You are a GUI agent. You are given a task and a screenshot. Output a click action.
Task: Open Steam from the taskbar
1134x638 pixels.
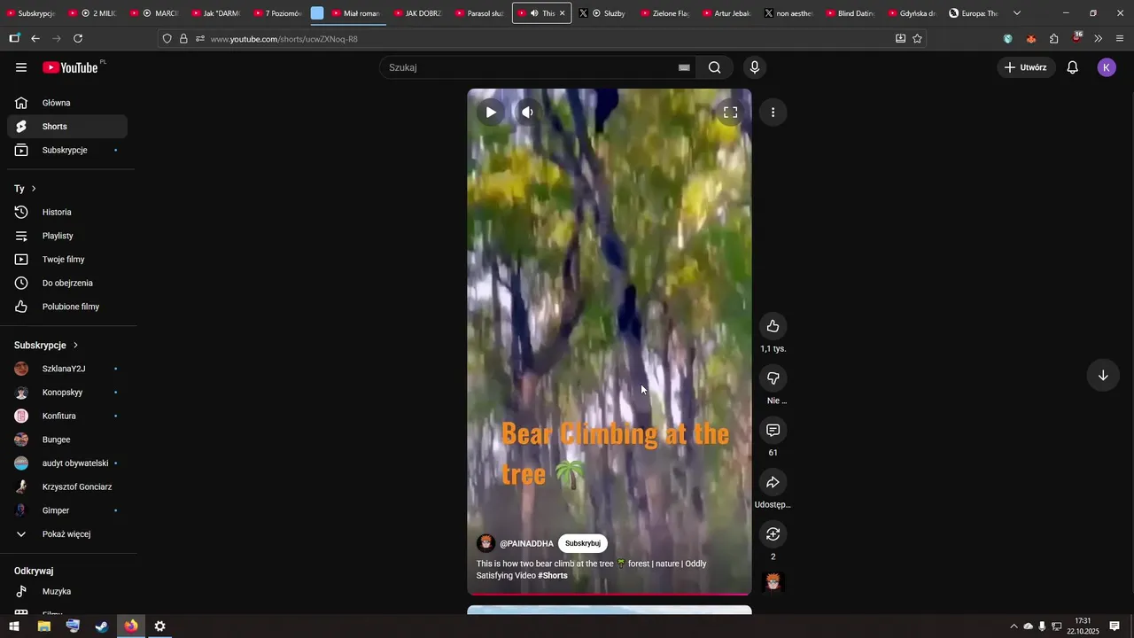click(x=102, y=626)
